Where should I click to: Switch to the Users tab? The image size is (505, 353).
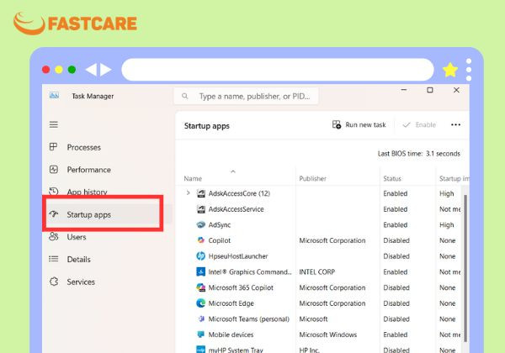pyautogui.click(x=77, y=237)
